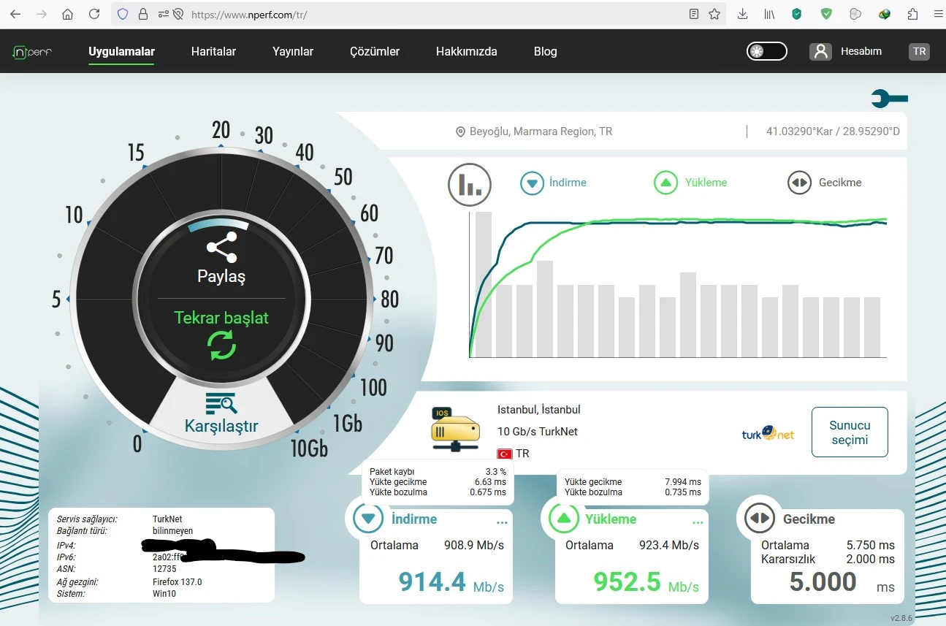Click the bar chart icon
Image resolution: width=946 pixels, height=626 pixels.
470,184
